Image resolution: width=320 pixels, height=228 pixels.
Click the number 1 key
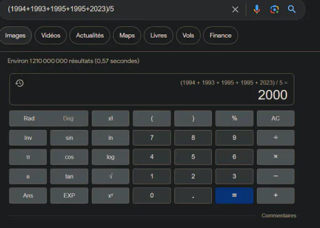(152, 176)
